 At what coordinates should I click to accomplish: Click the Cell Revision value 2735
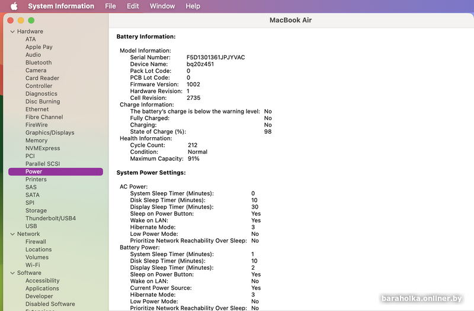coord(194,98)
